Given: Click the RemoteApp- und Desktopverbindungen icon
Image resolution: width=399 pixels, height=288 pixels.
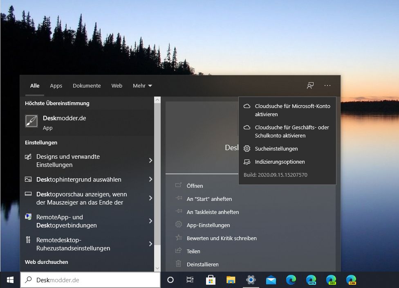Looking at the screenshot, I should pyautogui.click(x=28, y=217).
